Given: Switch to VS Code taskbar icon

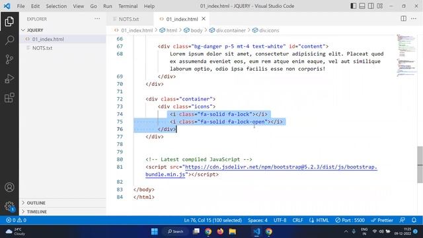Looking at the screenshot, I should (256, 231).
